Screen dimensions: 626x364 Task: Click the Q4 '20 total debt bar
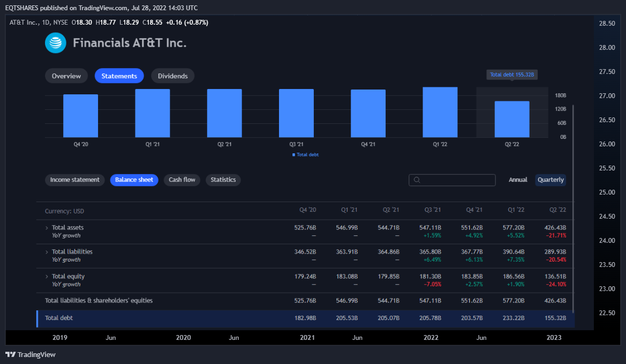(81, 116)
